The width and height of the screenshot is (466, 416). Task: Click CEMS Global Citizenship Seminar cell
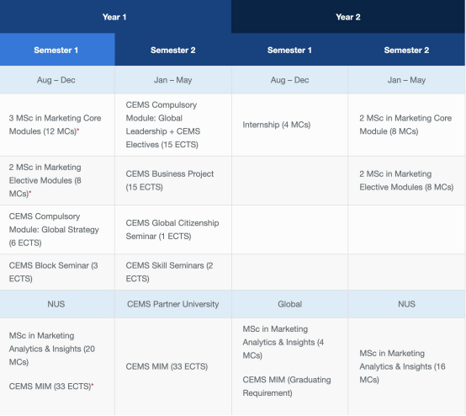(173, 229)
